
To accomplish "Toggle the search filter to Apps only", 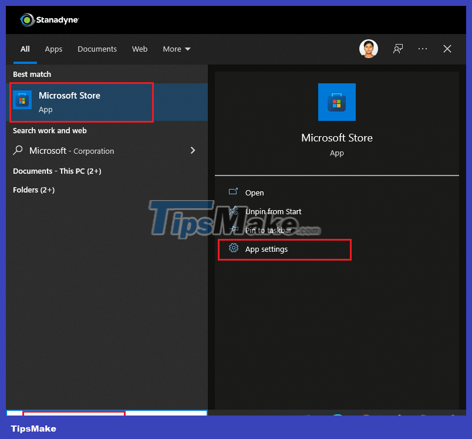I will 53,49.
